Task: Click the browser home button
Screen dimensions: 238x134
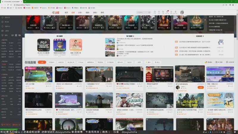Action: point(11,5)
